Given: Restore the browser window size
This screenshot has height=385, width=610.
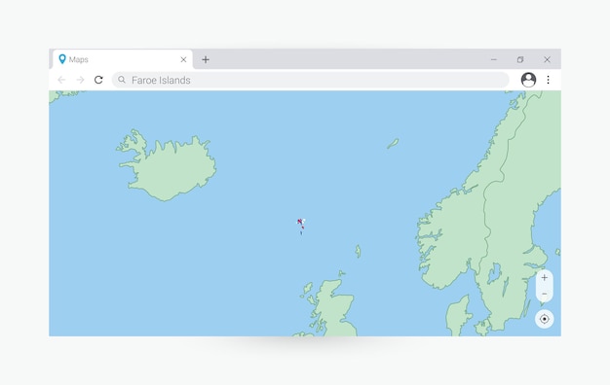Looking at the screenshot, I should 520,59.
